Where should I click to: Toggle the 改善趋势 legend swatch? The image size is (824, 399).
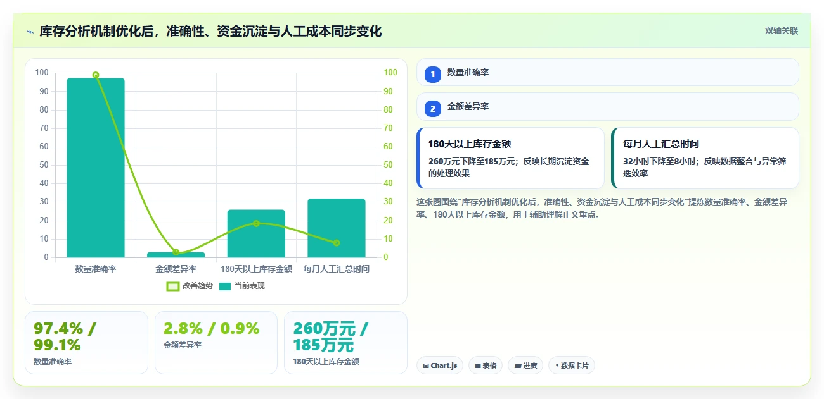[173, 286]
